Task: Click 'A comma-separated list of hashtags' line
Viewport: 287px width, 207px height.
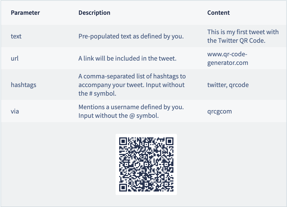Action: pos(132,76)
